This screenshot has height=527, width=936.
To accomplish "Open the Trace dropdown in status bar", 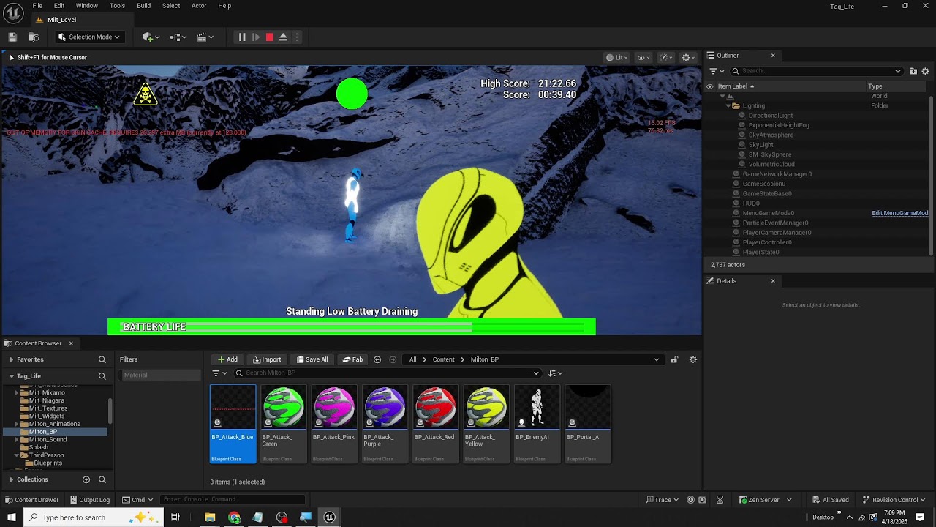I will [663, 500].
